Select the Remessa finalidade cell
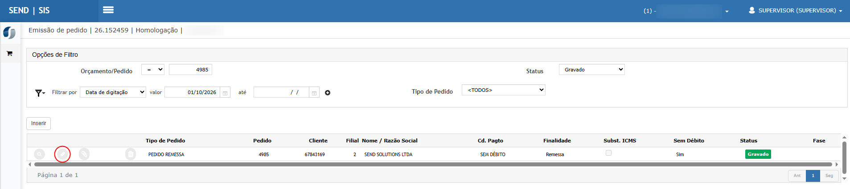Screen dimensions: 850x189 pos(555,154)
